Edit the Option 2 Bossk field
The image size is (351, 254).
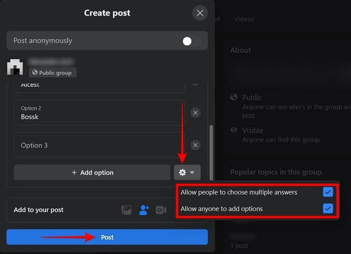[99, 112]
